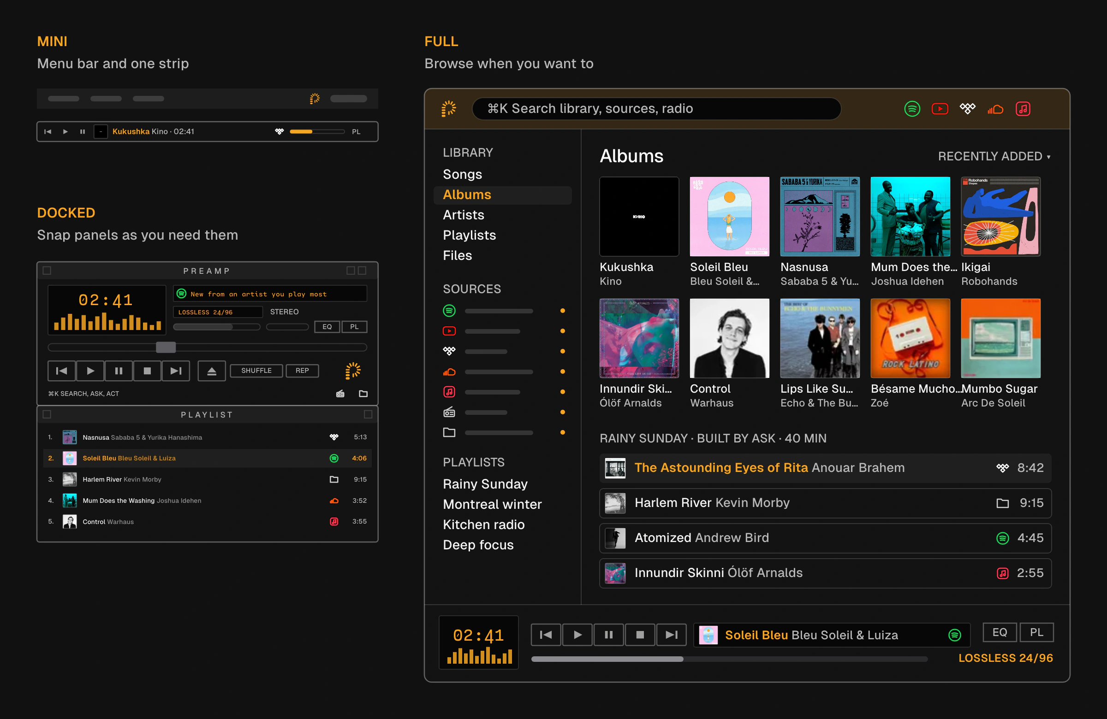The height and width of the screenshot is (719, 1107).
Task: Click seek slider in Preamp panel
Action: pyautogui.click(x=208, y=347)
